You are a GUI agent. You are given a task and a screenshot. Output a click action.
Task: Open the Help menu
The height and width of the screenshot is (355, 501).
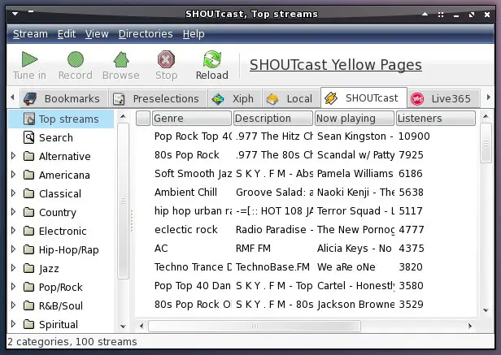click(194, 34)
